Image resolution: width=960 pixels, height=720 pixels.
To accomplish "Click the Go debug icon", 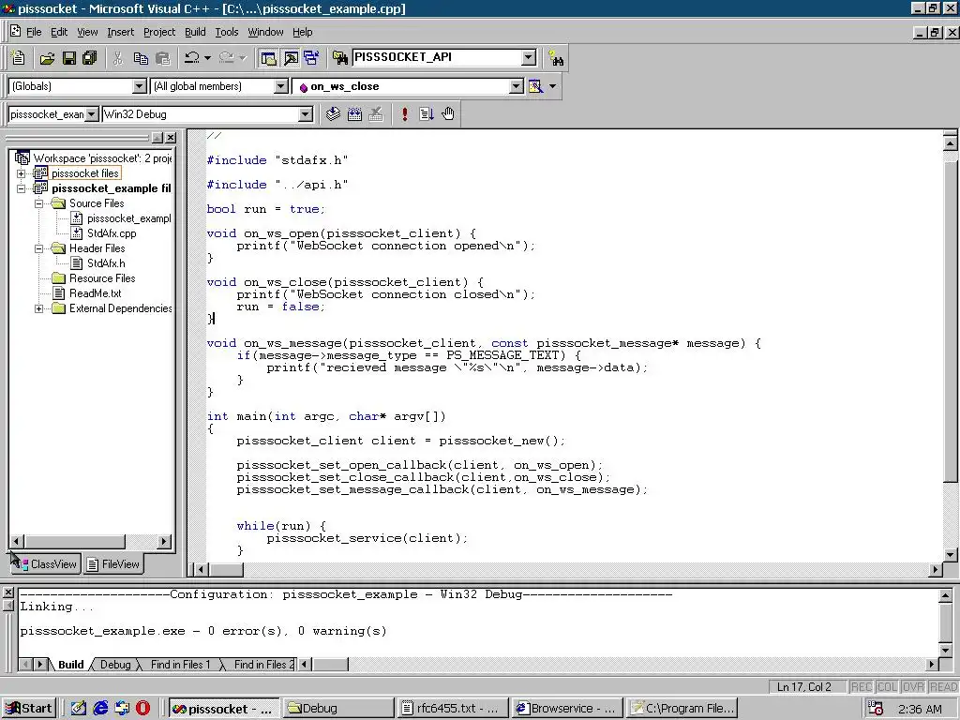I will pos(427,113).
